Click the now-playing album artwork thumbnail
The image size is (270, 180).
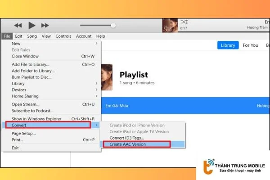point(170,25)
